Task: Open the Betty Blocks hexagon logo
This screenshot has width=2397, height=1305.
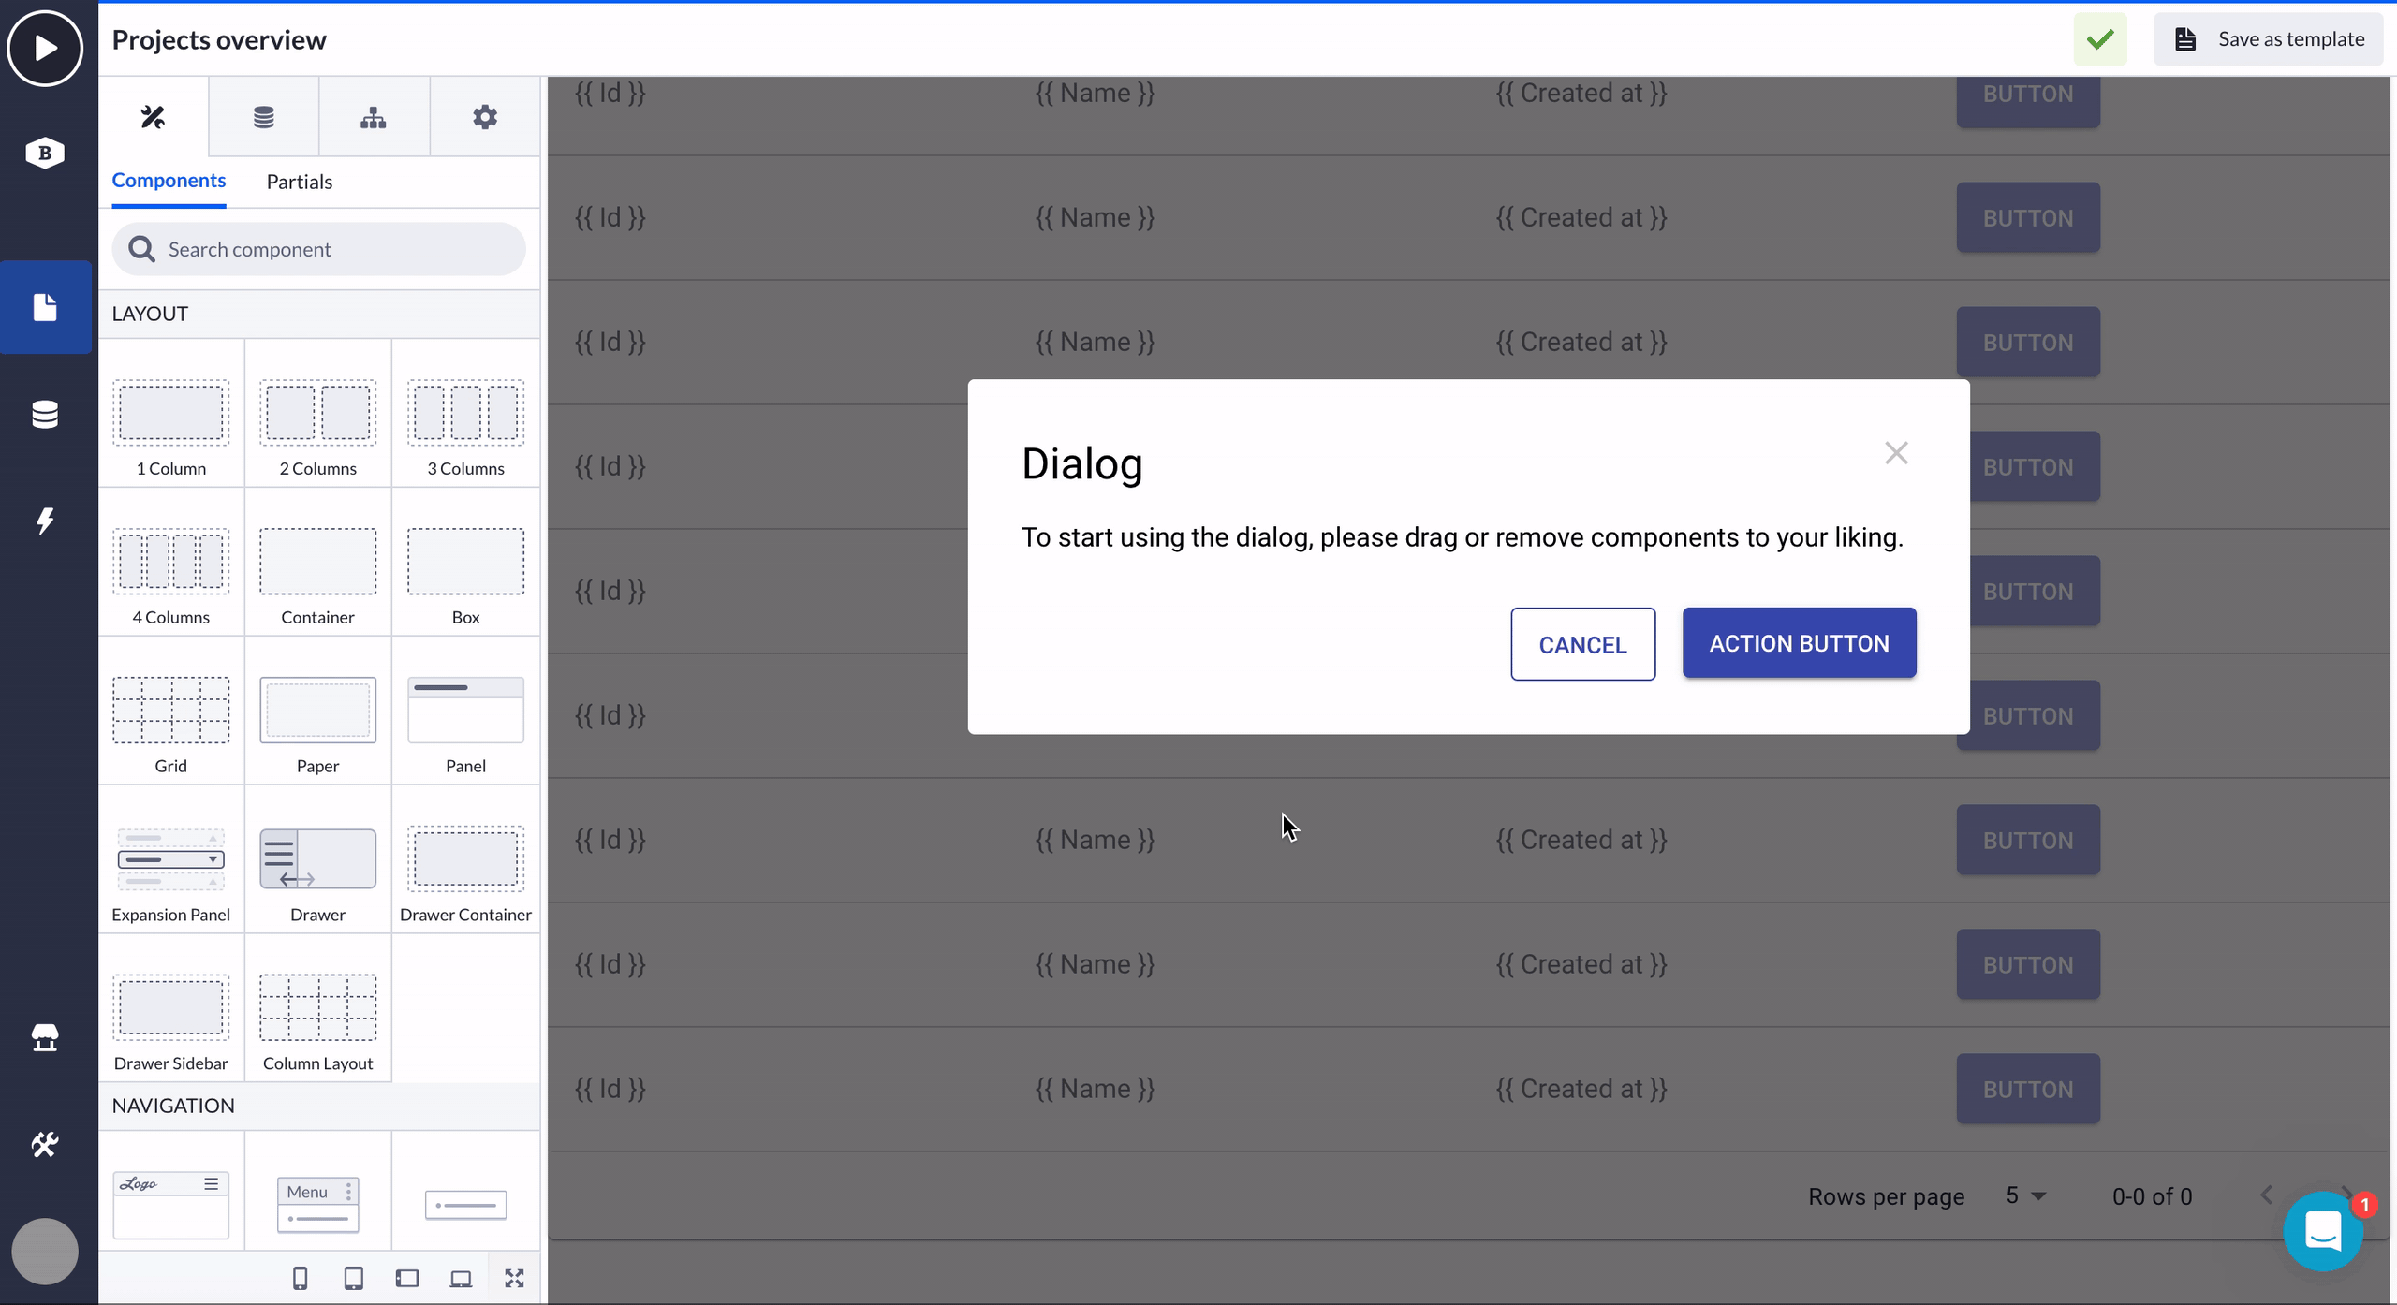Action: 45,153
